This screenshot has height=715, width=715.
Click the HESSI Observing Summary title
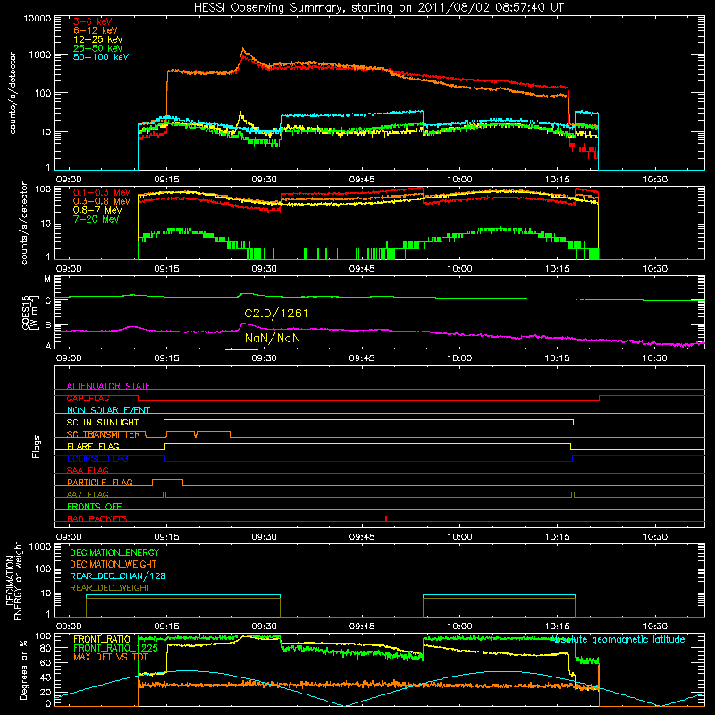pyautogui.click(x=378, y=8)
